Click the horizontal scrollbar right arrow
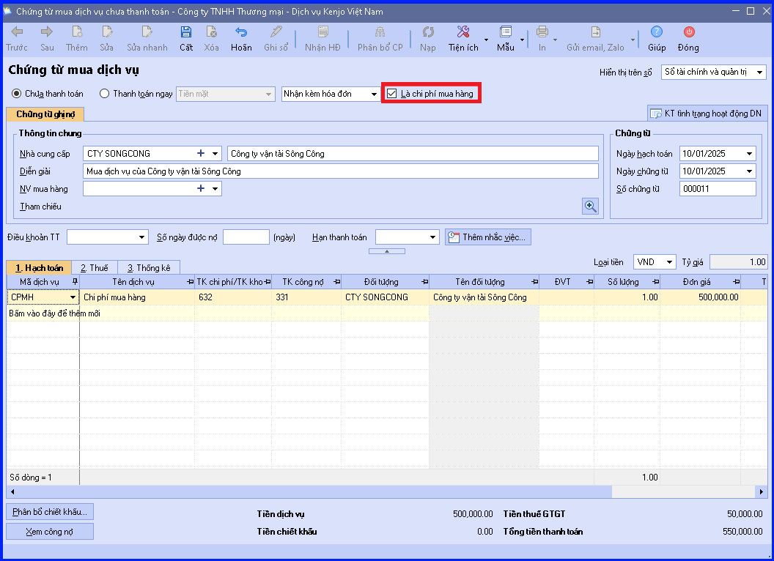Screen dimensions: 774x561 click(x=761, y=491)
